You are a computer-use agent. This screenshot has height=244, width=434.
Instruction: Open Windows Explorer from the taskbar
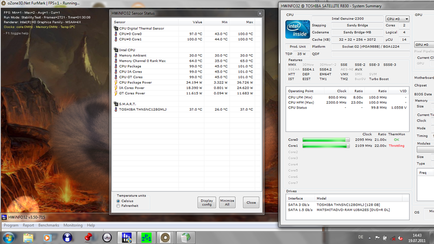pos(28,237)
